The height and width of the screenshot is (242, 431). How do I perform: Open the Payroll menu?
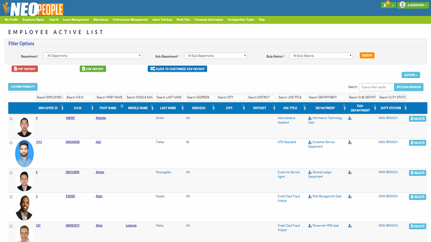[x=54, y=20]
